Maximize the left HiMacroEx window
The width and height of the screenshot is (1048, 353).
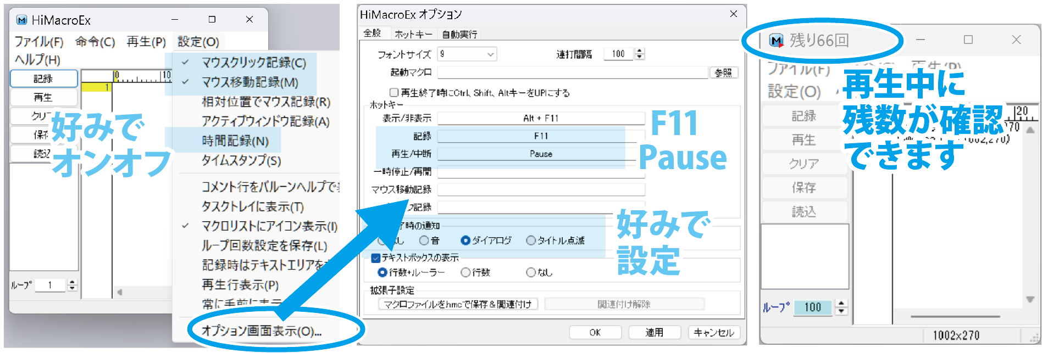tap(212, 19)
